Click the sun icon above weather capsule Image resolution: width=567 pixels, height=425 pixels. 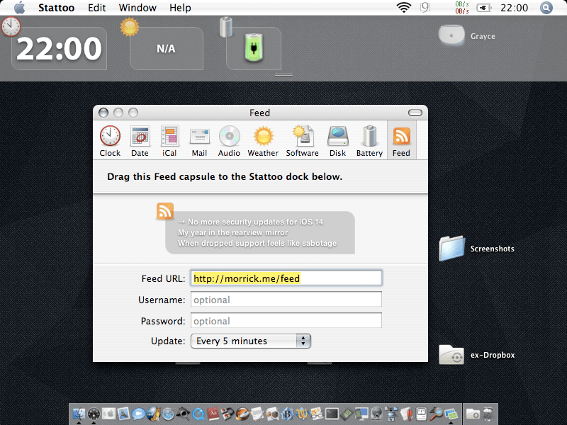click(130, 27)
